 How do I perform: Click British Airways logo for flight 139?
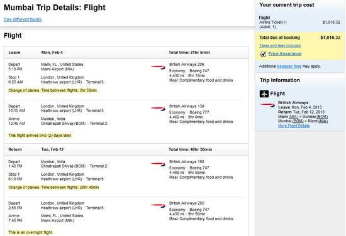click(x=158, y=109)
